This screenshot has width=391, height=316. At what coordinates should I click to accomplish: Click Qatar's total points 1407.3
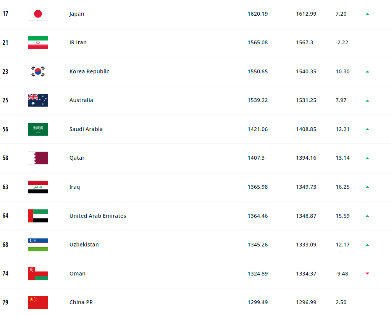click(256, 158)
